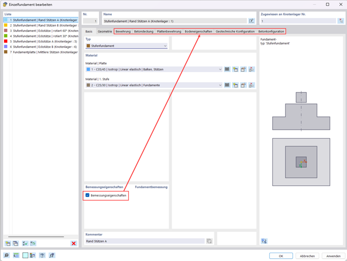
Task: Select list item 6 Eckstütze B
Action: (41, 47)
